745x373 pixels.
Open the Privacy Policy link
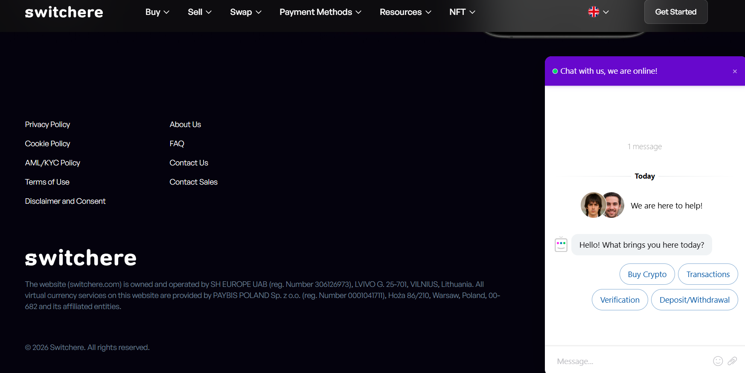(47, 124)
